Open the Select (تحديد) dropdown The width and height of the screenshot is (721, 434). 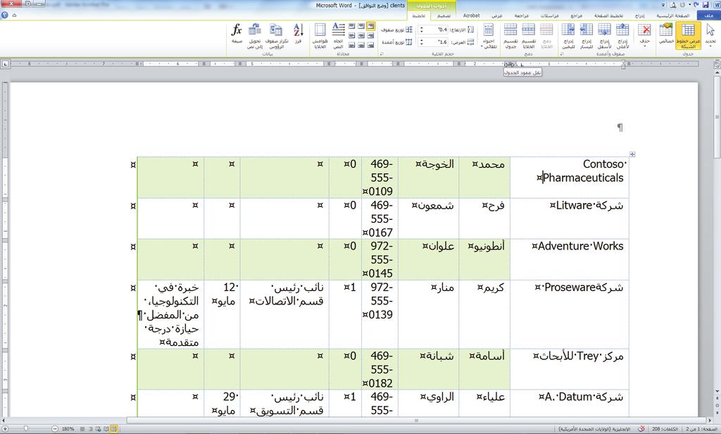tap(710, 34)
